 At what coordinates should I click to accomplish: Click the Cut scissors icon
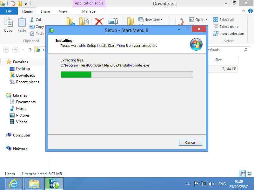32,20
